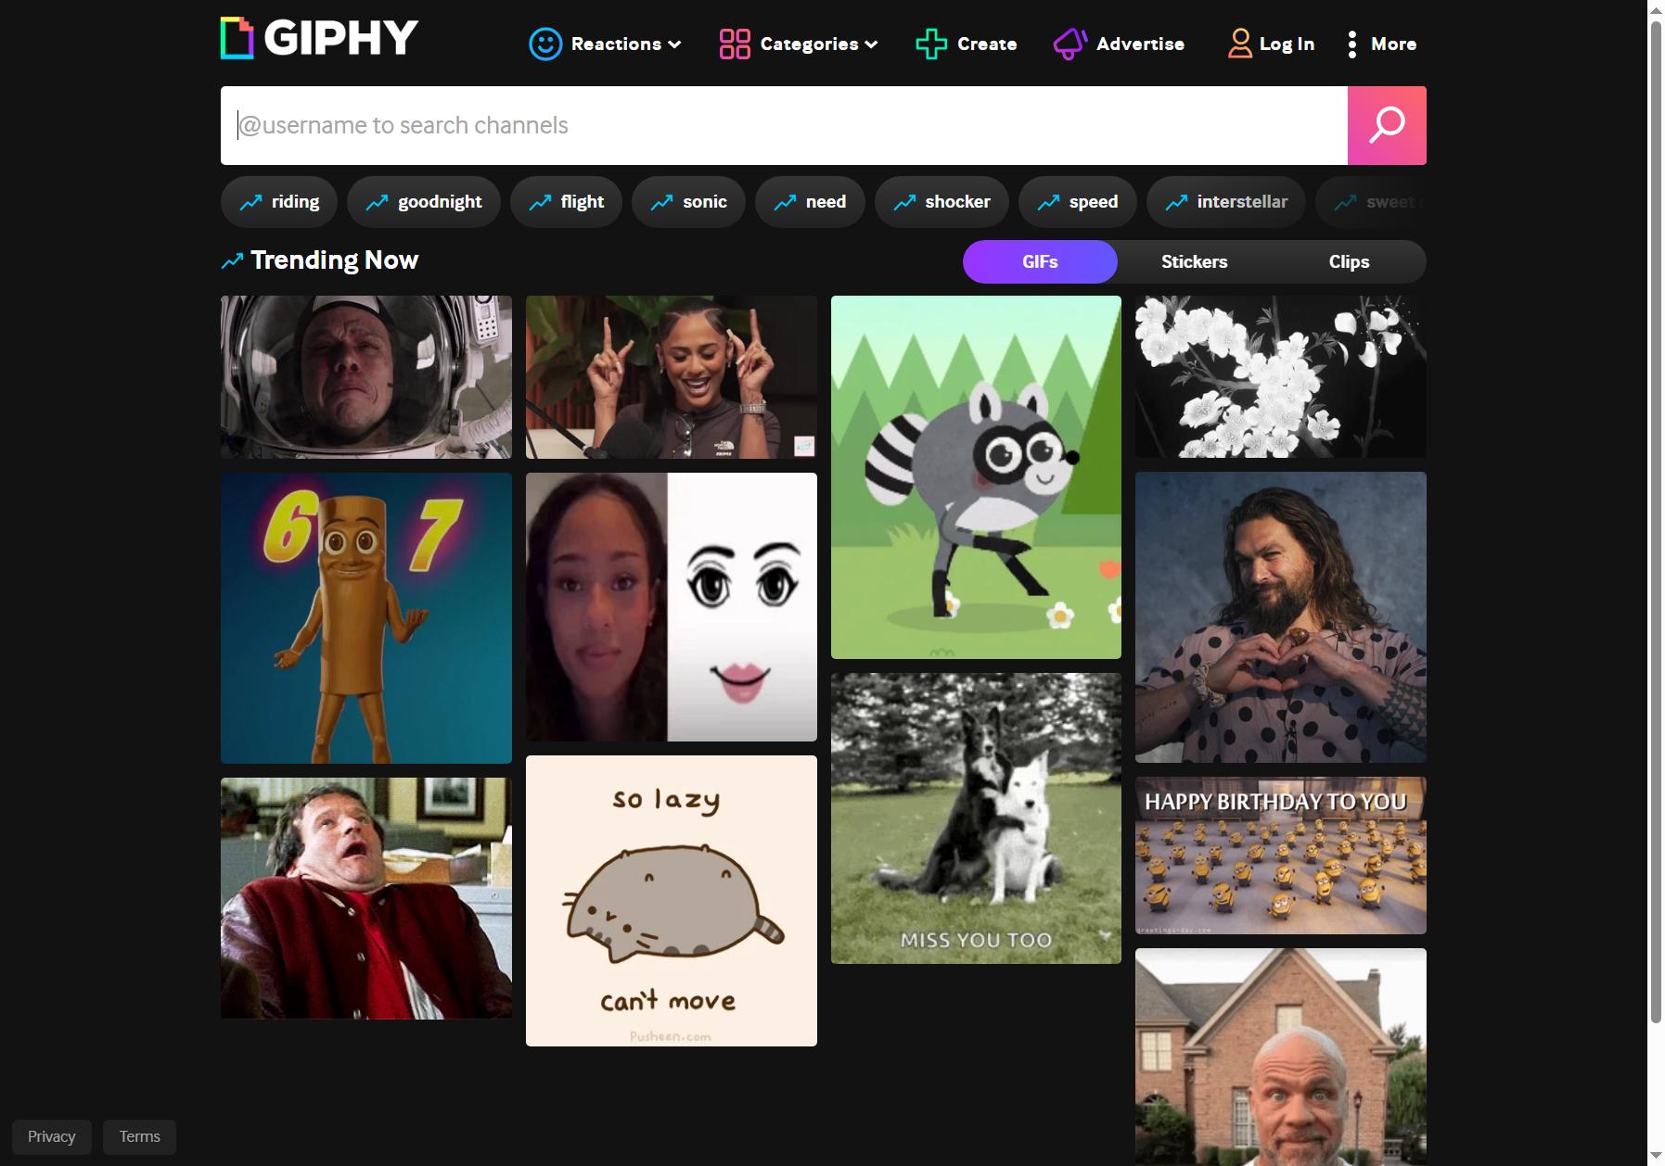The height and width of the screenshot is (1166, 1665).
Task: Open the Privacy link
Action: [x=51, y=1136]
